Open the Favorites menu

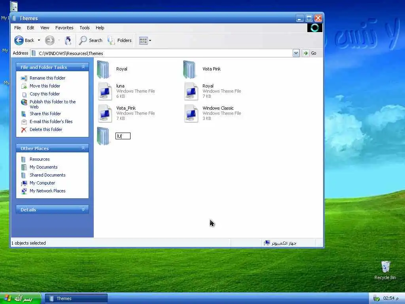64,28
